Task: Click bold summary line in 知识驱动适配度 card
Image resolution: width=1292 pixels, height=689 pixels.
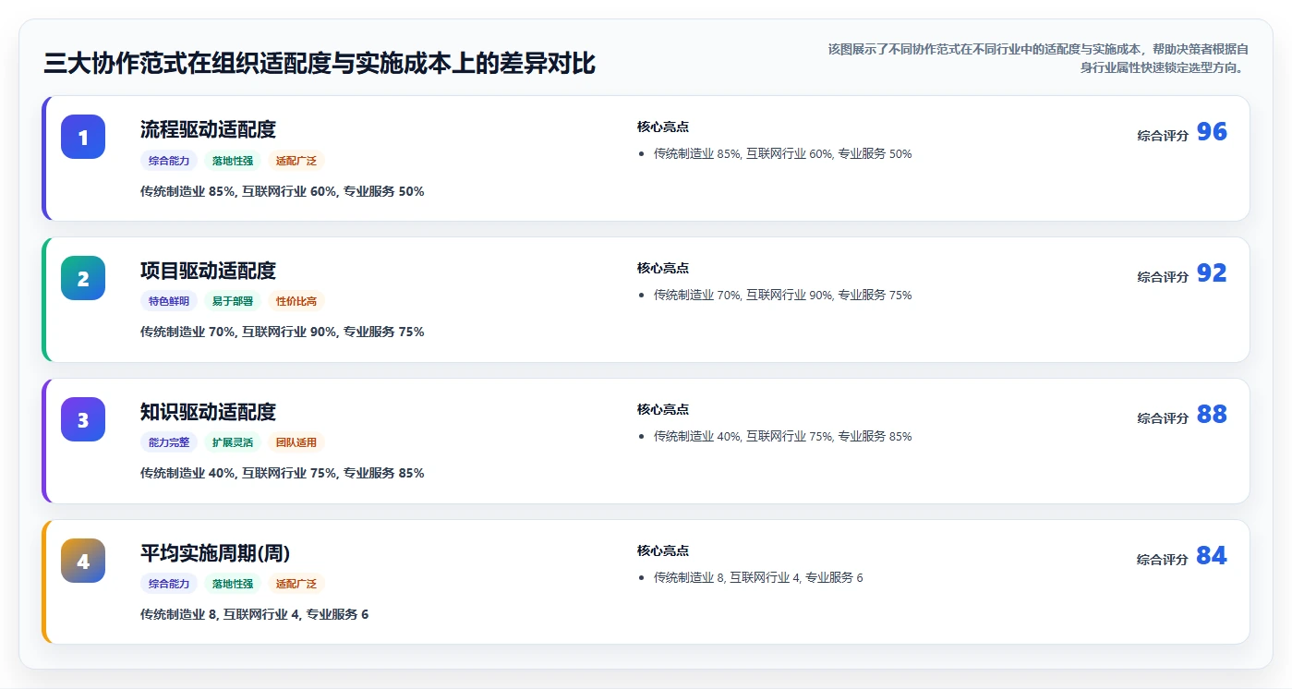Action: 283,473
